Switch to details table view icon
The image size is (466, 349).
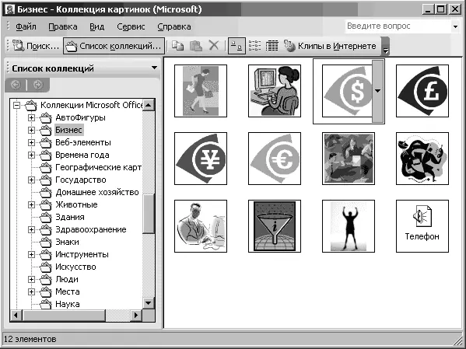tap(272, 46)
